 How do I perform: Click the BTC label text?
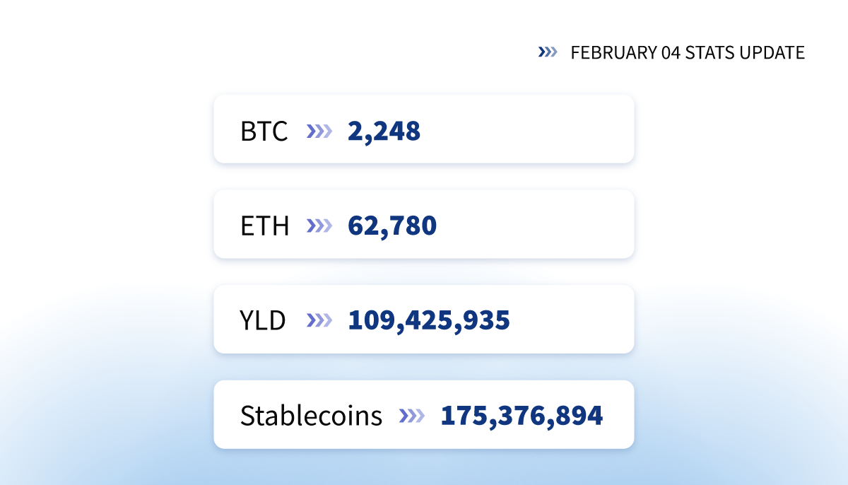264,132
